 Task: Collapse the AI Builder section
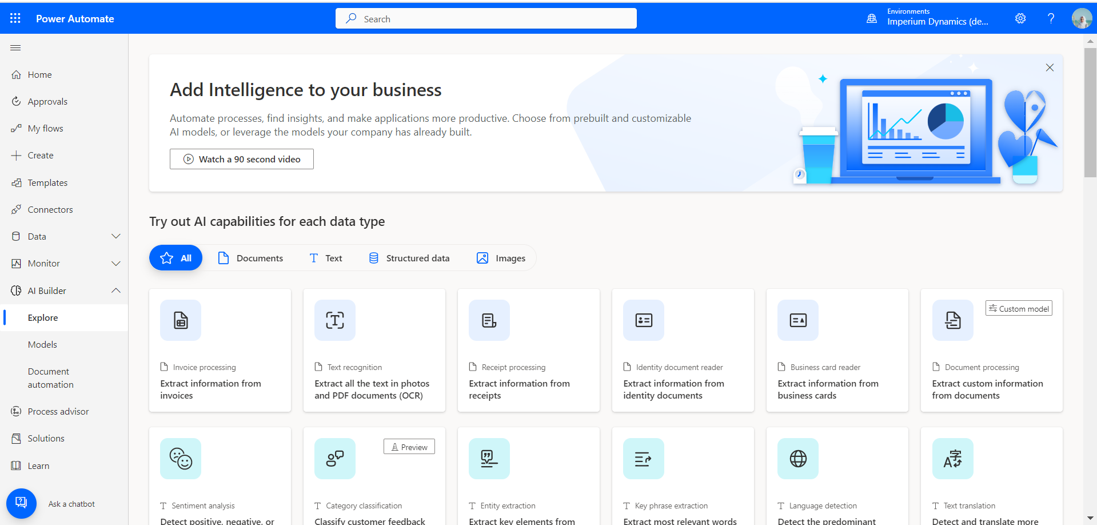point(116,291)
